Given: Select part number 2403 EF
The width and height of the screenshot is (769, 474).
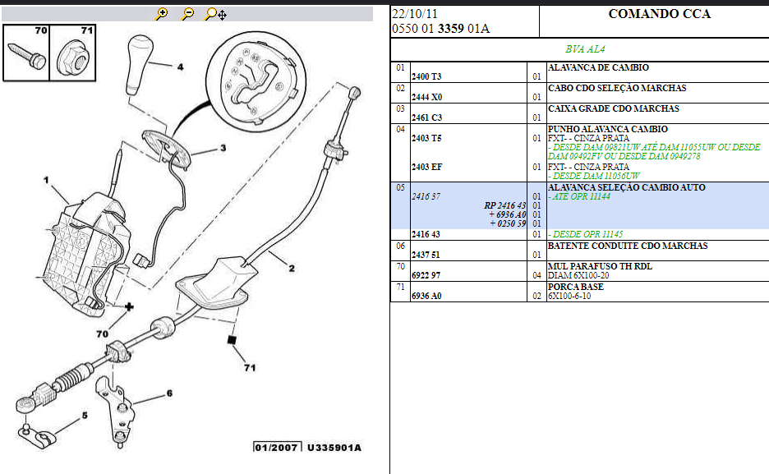Looking at the screenshot, I should pyautogui.click(x=426, y=167).
